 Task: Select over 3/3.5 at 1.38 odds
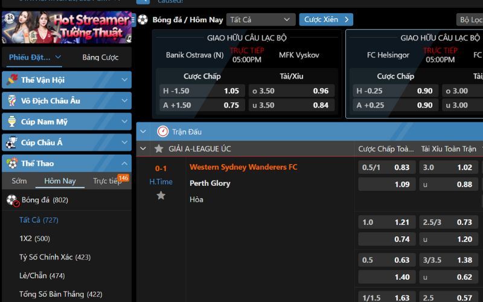(x=449, y=260)
